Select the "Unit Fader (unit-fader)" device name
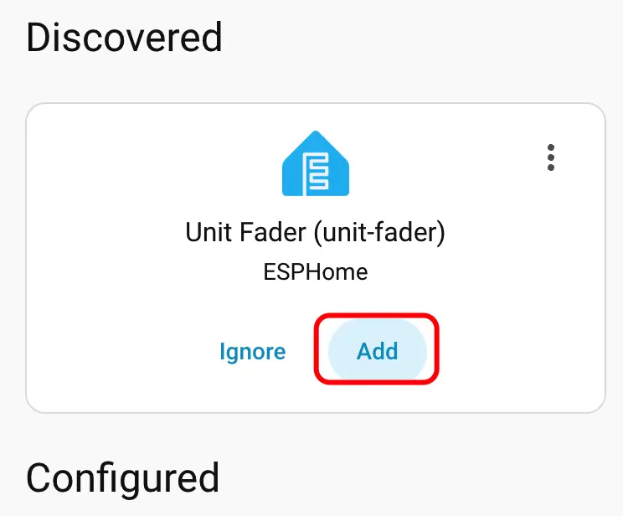The image size is (623, 516). point(315,232)
